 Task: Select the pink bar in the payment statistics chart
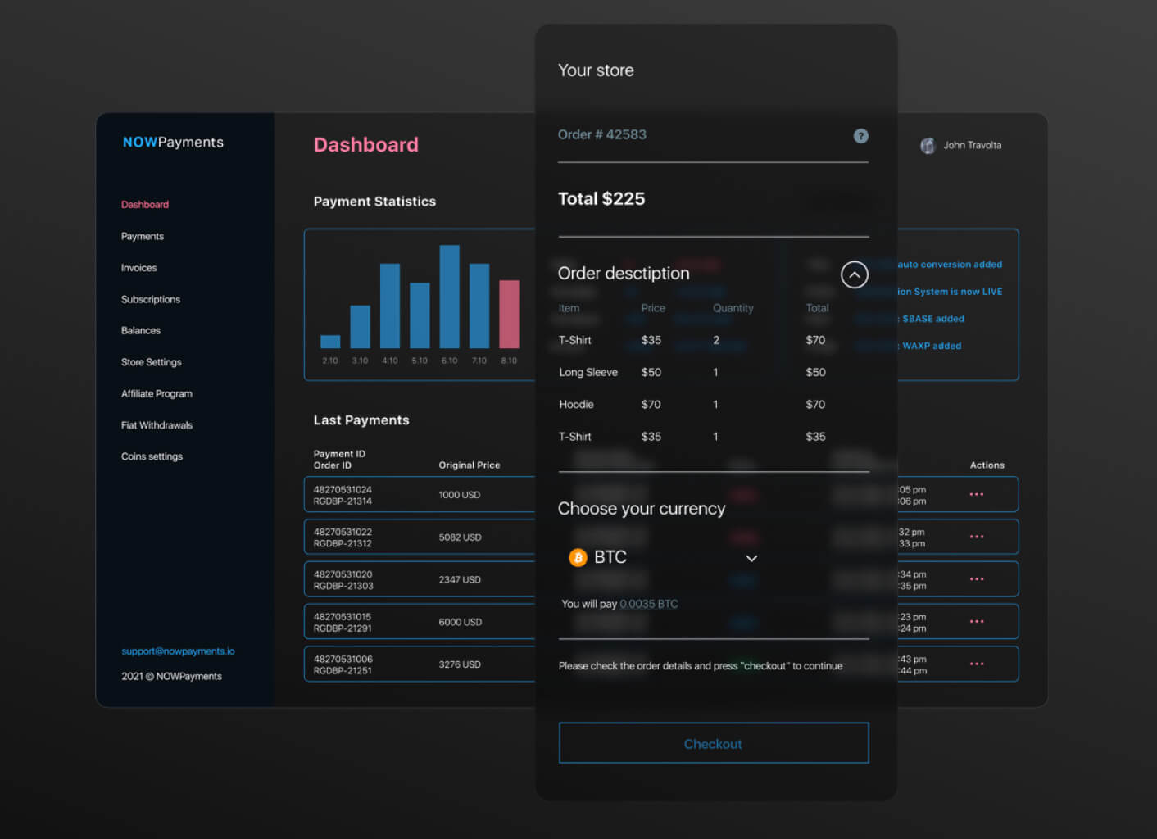509,315
